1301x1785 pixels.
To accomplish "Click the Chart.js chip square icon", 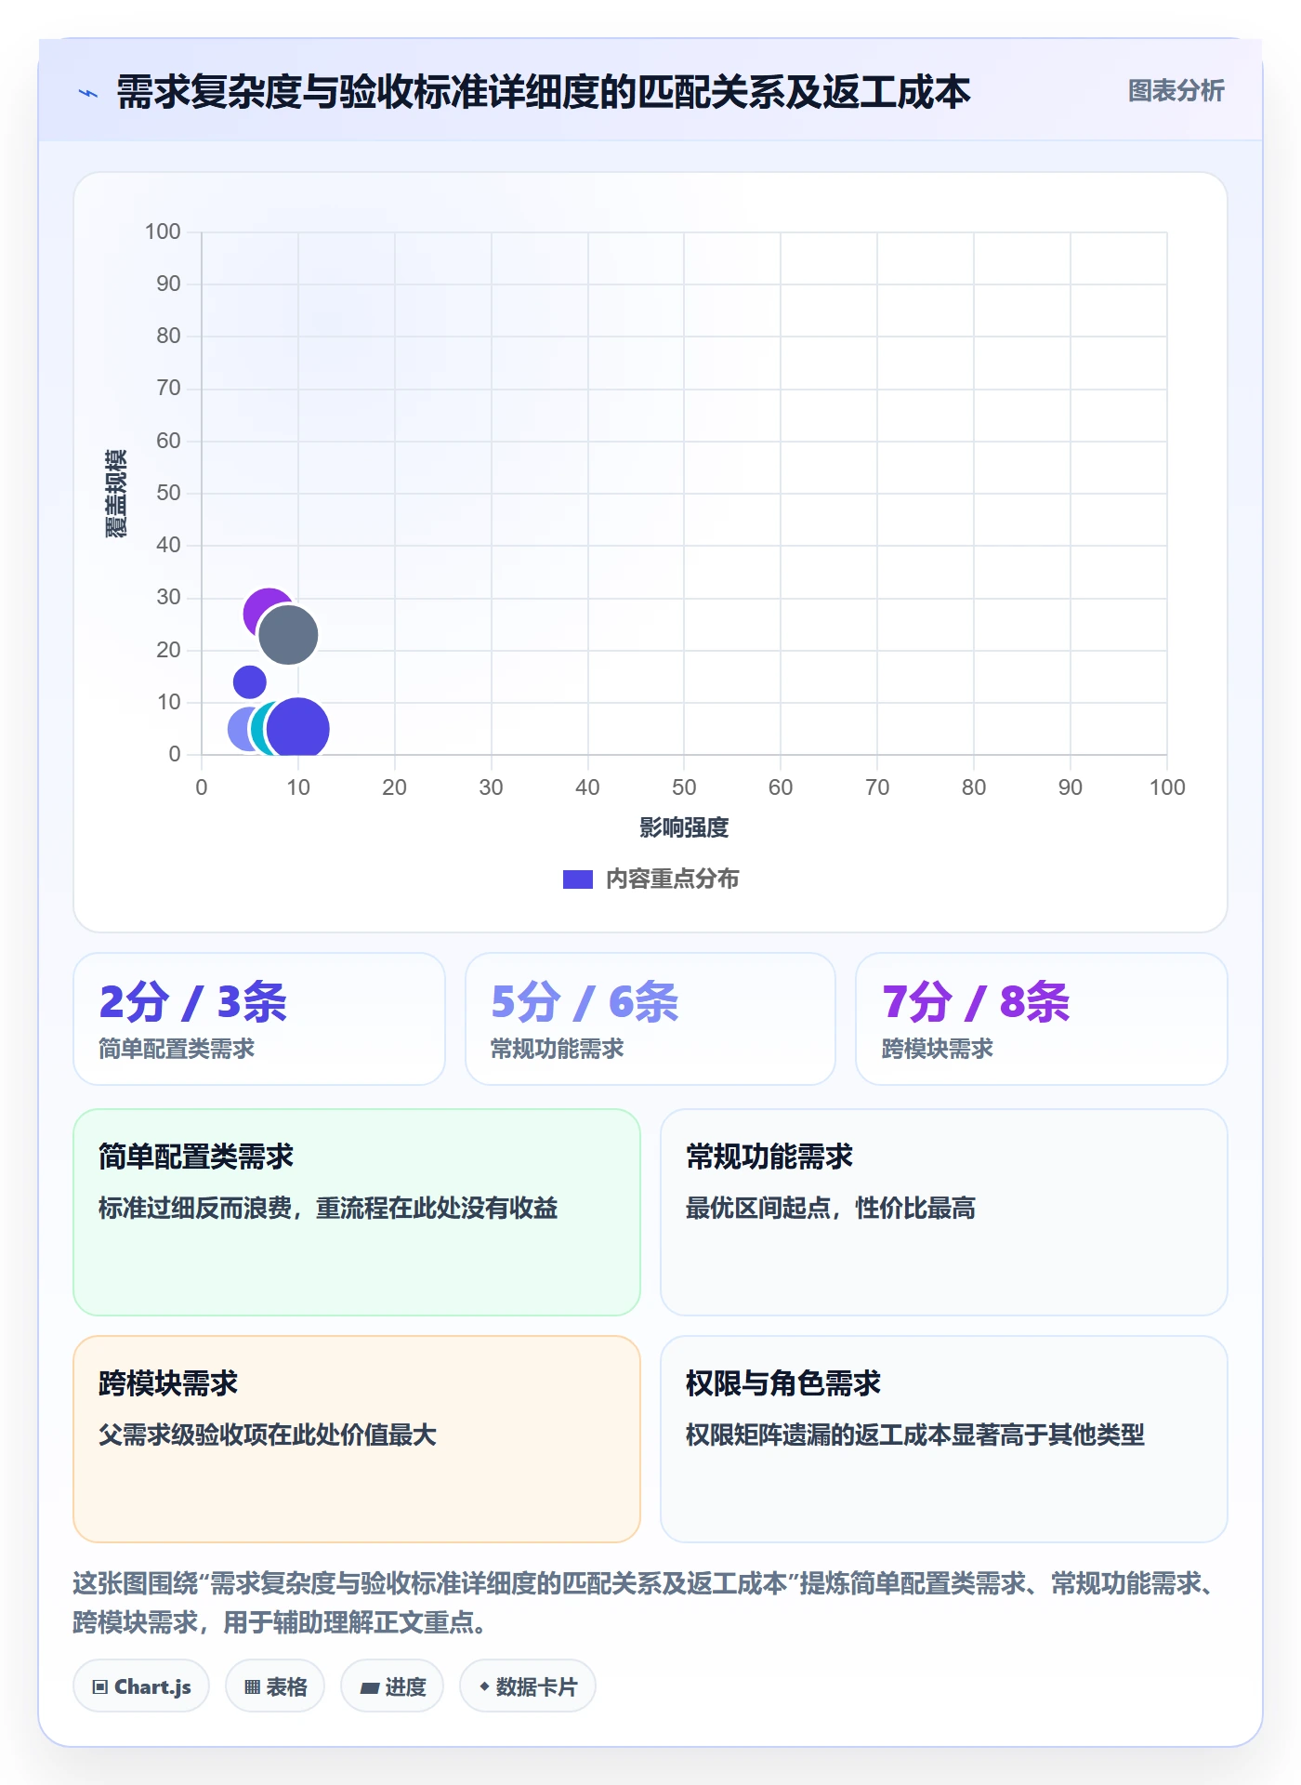I will [x=100, y=1686].
